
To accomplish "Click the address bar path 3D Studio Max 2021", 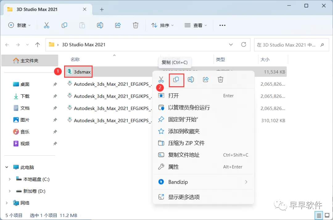I will coord(84,45).
